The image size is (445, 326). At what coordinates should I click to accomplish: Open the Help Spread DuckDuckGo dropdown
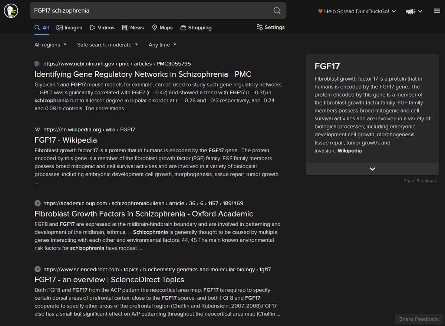[356, 11]
